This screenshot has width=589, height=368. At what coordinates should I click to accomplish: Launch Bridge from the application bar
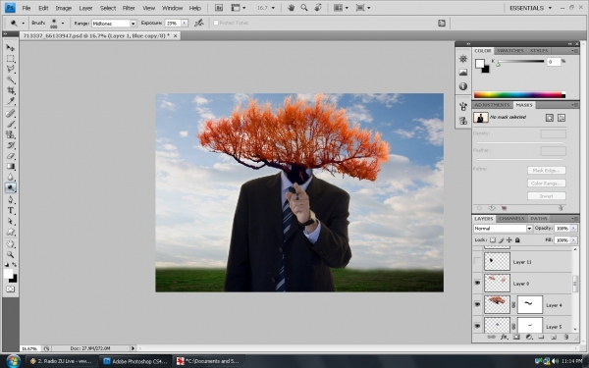219,8
